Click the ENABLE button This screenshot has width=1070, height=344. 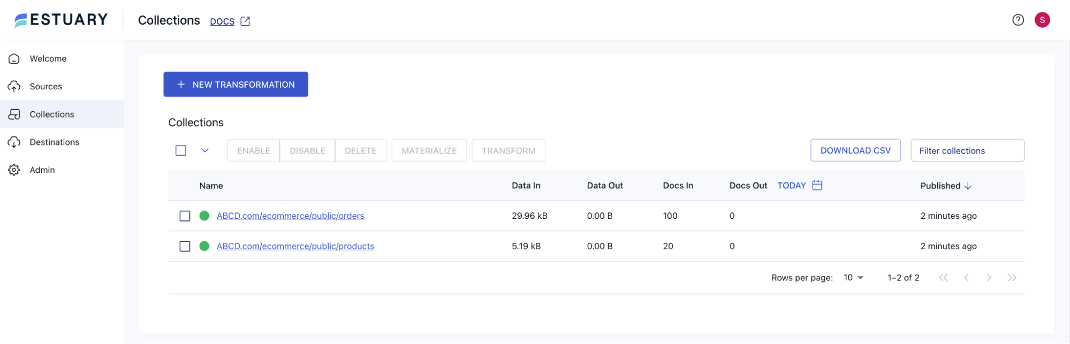pos(254,151)
